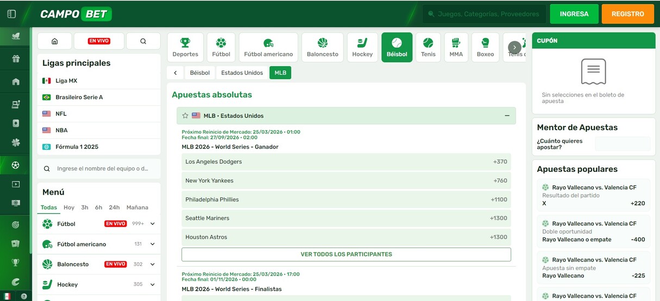Open the home sidebar icon

[15, 81]
